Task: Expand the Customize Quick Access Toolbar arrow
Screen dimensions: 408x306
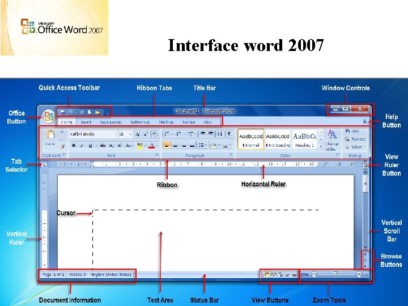Action: 108,113
